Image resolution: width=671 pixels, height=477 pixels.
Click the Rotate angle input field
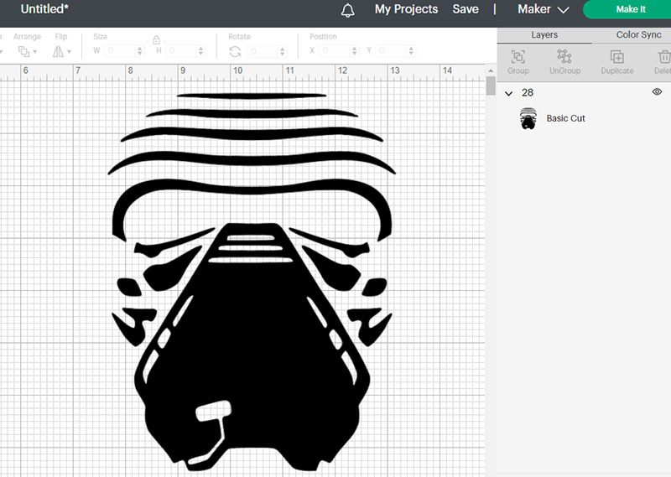pos(263,51)
